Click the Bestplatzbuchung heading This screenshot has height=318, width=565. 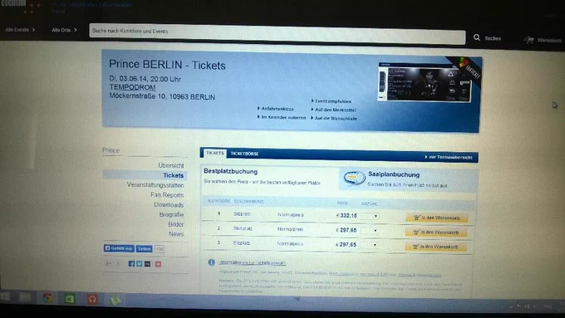pos(231,171)
